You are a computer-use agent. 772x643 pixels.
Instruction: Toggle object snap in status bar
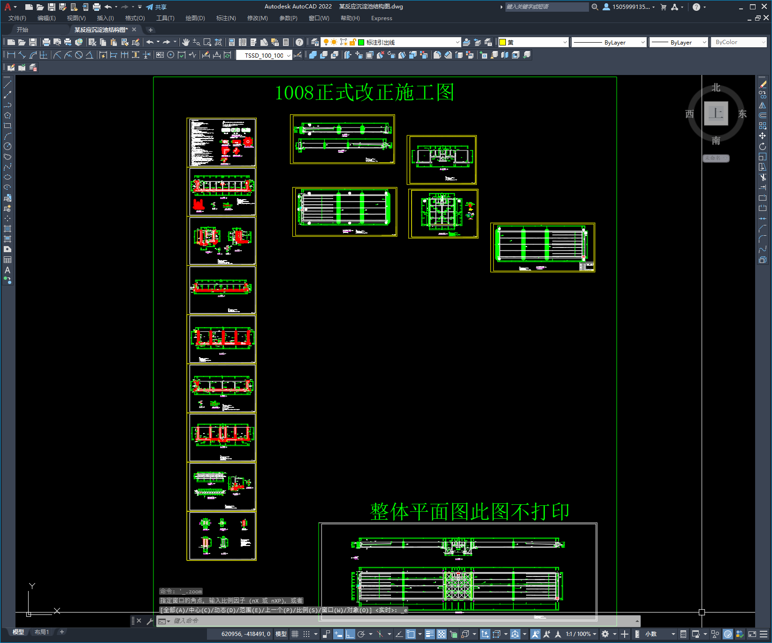[x=411, y=634]
